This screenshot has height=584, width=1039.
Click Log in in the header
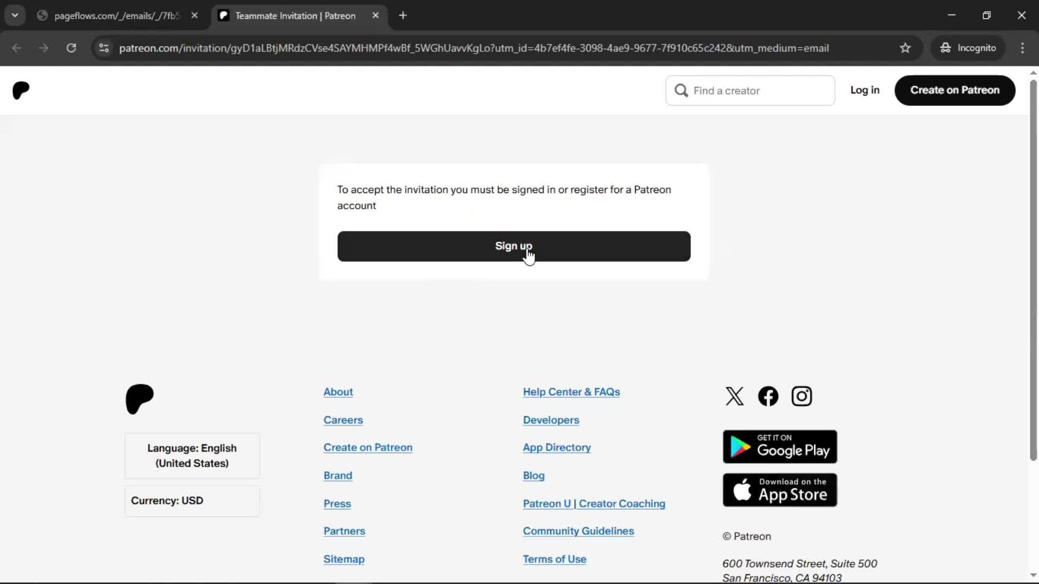coord(865,90)
